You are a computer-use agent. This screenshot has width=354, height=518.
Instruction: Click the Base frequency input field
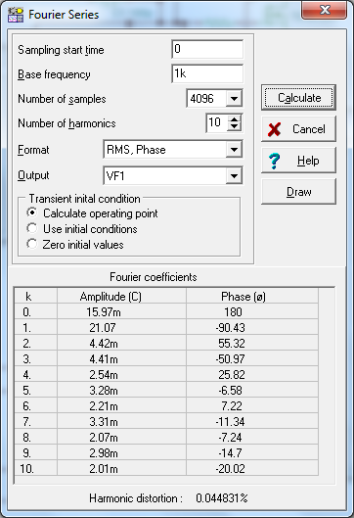tap(207, 73)
